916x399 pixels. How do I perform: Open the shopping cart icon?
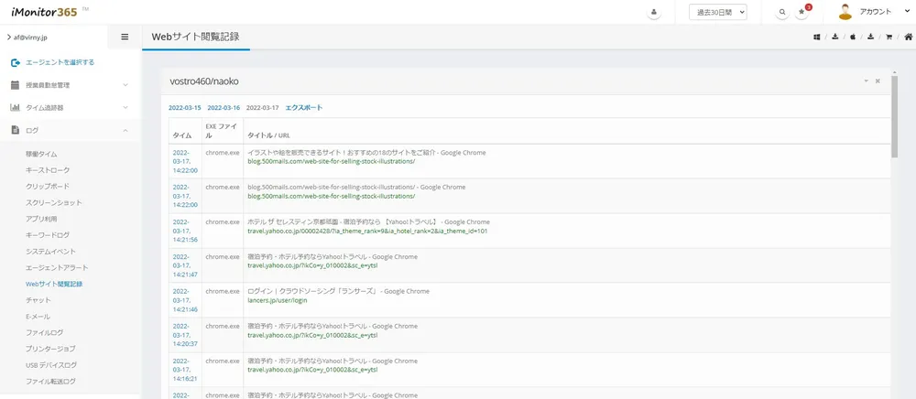(889, 37)
